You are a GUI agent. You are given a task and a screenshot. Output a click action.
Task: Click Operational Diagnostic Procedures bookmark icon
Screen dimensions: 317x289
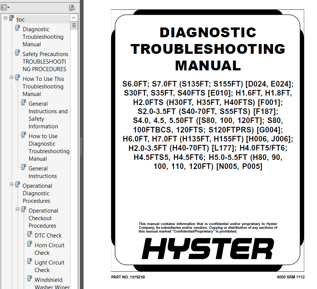click(x=18, y=184)
